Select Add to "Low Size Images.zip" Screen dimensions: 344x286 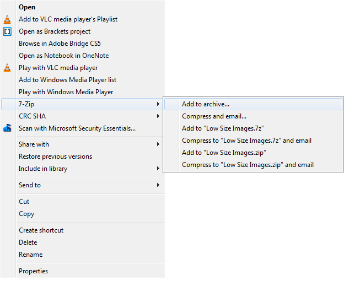click(x=254, y=153)
